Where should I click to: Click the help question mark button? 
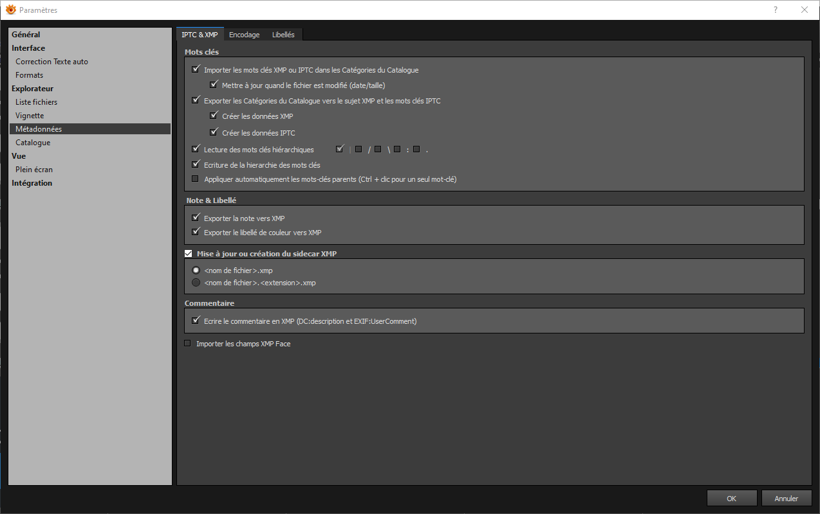pyautogui.click(x=776, y=10)
